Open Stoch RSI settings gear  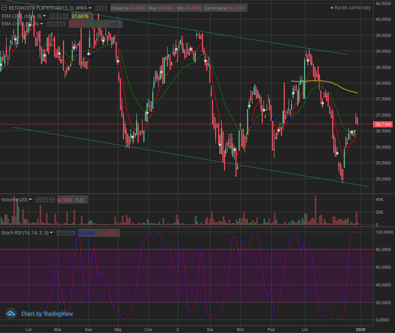click(66, 233)
